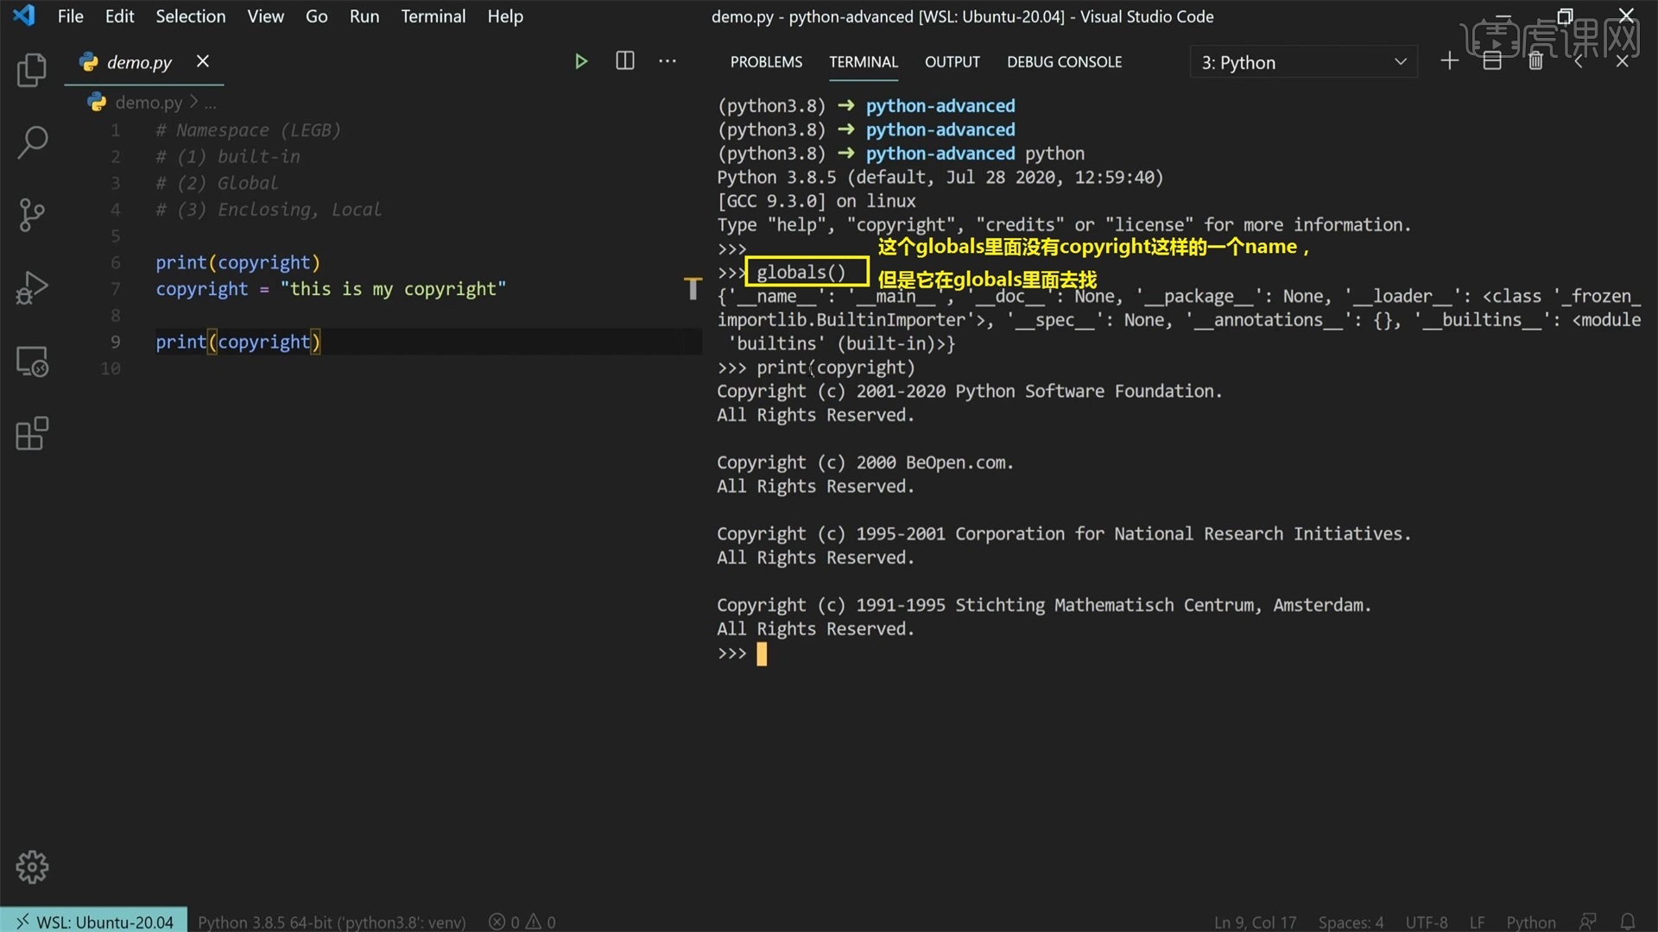This screenshot has width=1658, height=932.
Task: Click Ln 9, Col 17 to jump to a line
Action: click(1254, 921)
